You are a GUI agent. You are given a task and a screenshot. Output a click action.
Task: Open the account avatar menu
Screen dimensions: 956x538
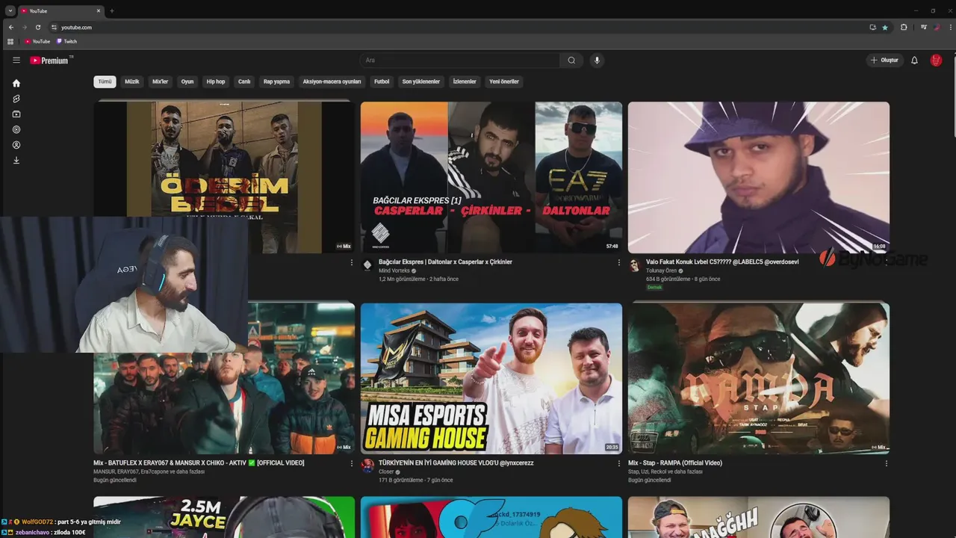tap(936, 60)
